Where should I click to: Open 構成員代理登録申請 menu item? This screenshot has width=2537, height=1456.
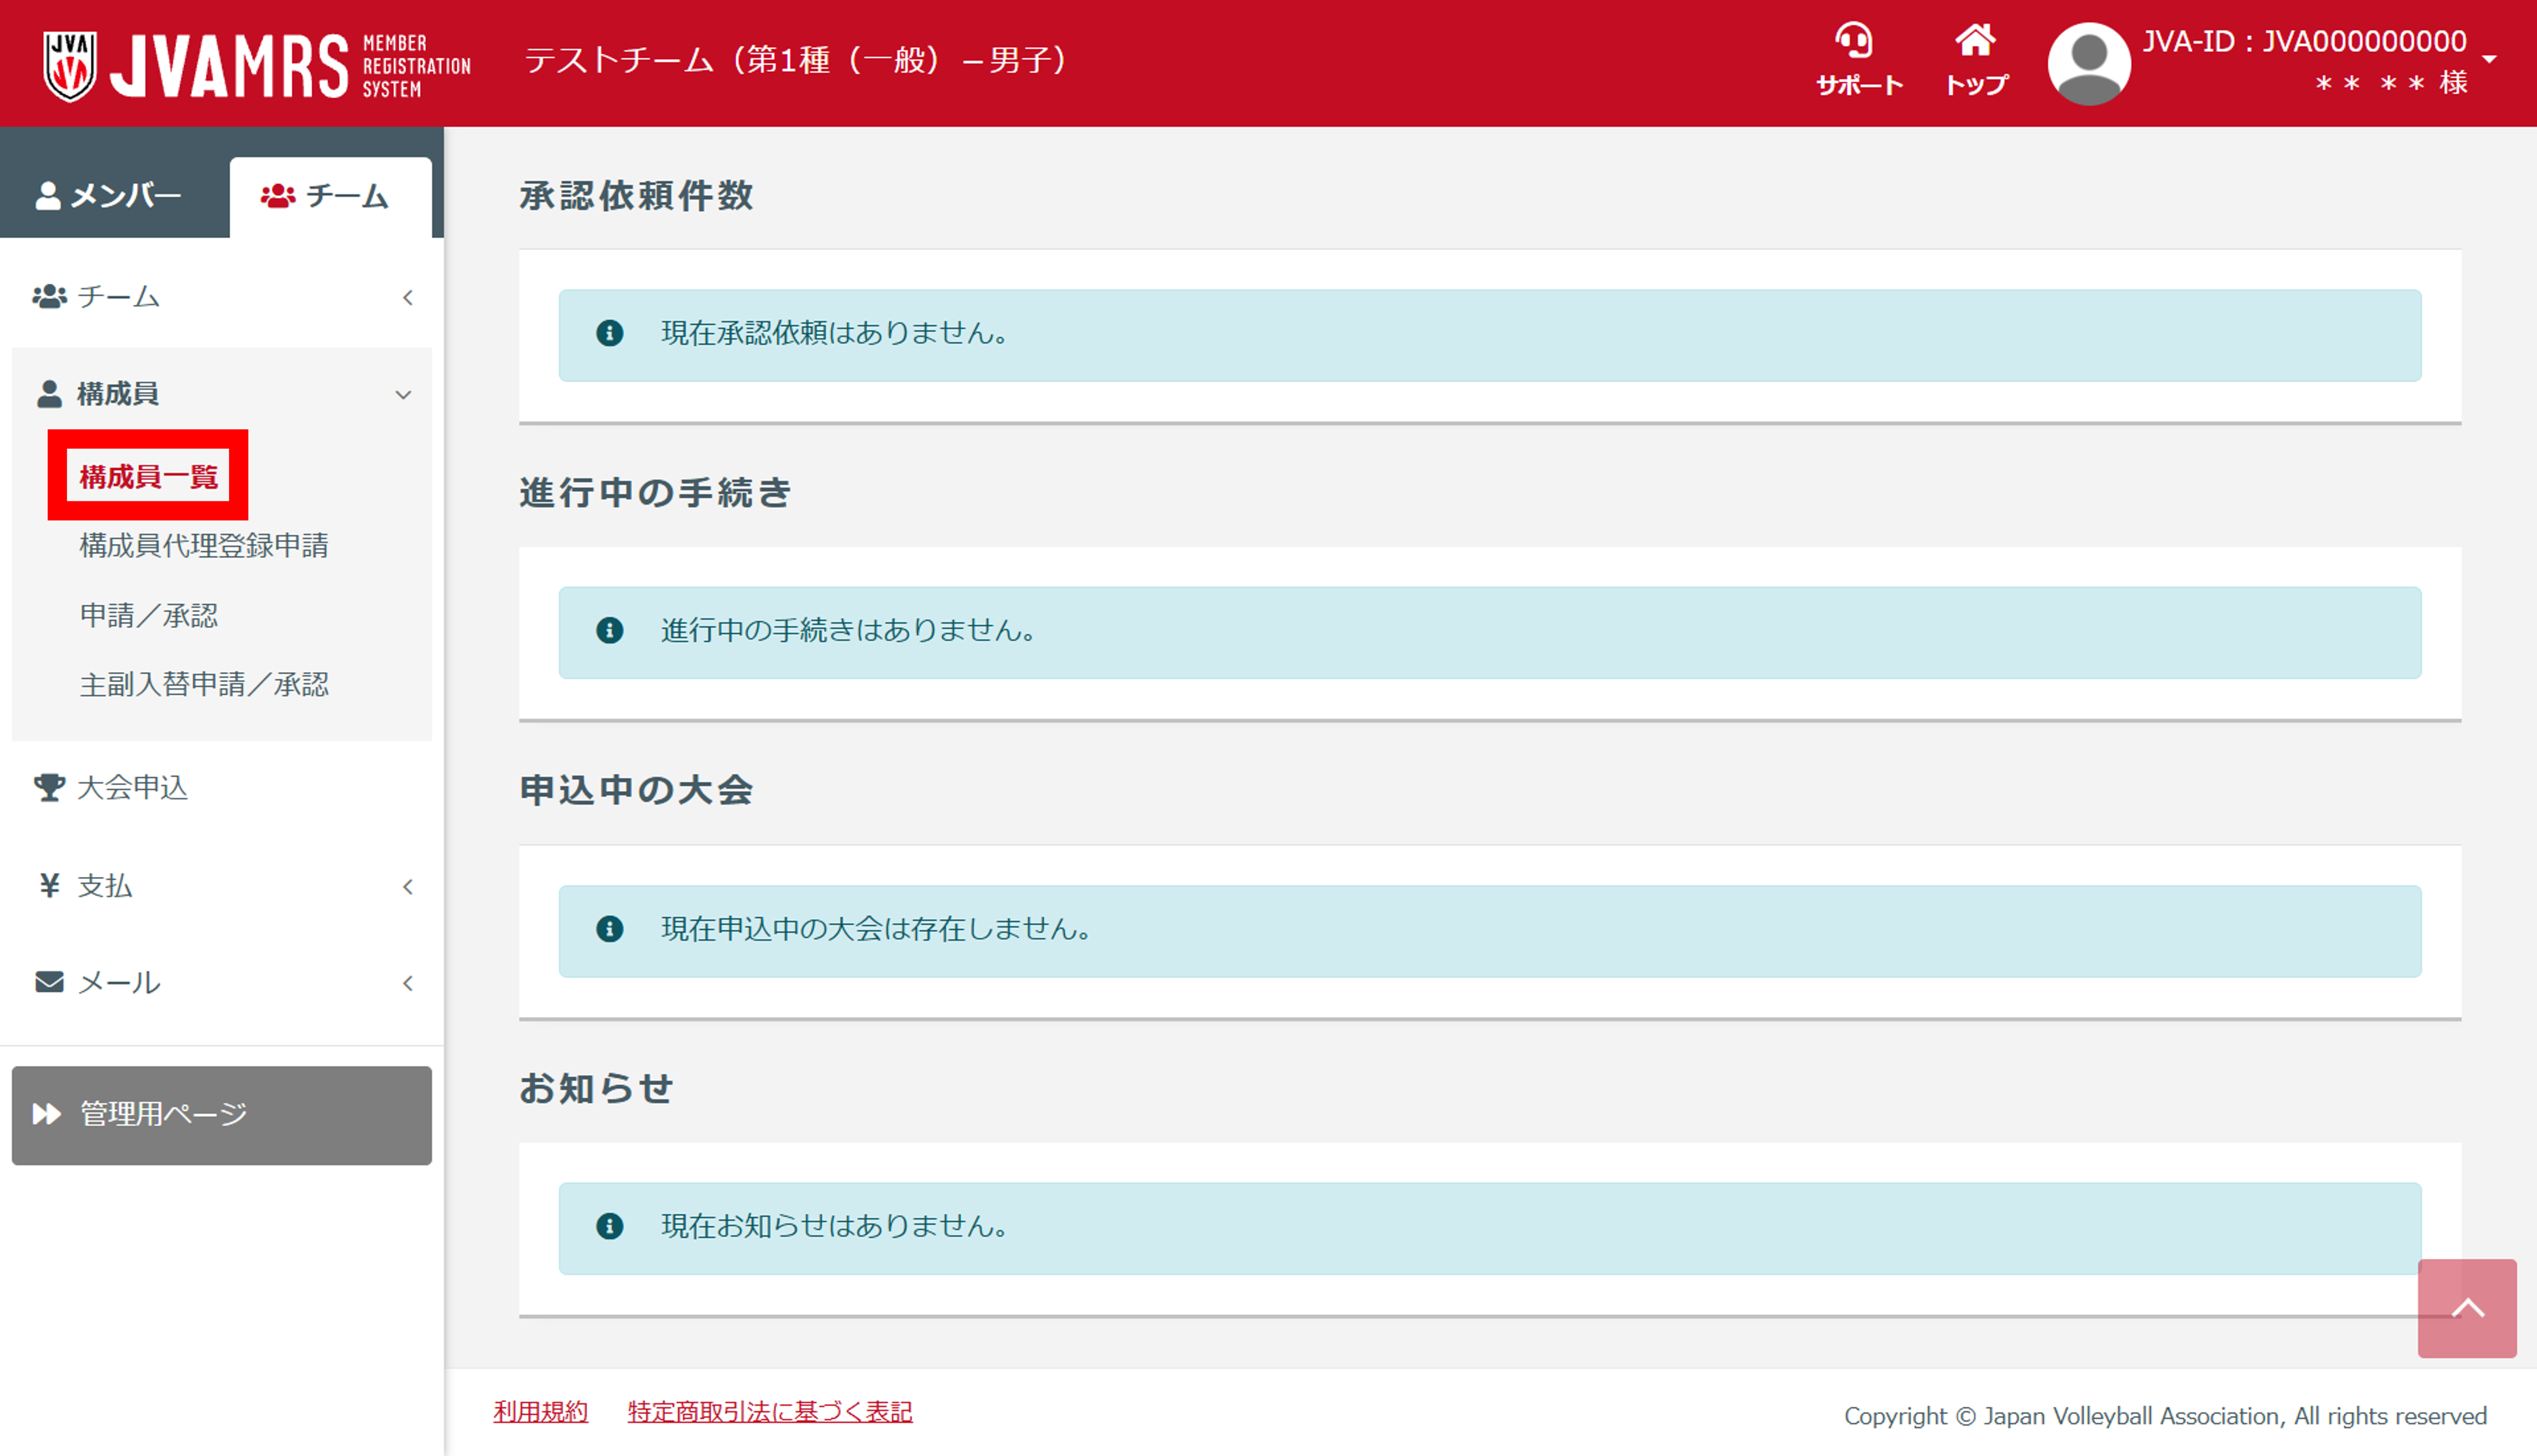coord(204,546)
